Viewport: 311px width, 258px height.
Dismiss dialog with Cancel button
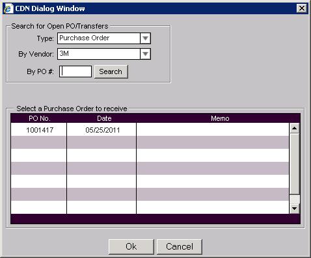click(x=180, y=246)
